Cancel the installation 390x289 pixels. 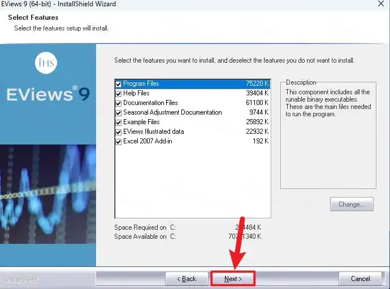pyautogui.click(x=360, y=279)
